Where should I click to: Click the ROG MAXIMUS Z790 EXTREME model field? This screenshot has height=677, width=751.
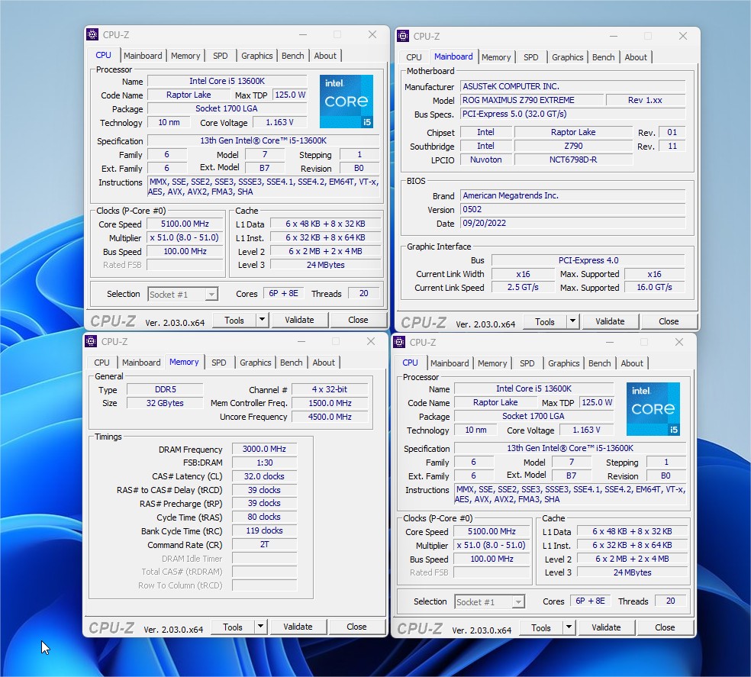531,100
